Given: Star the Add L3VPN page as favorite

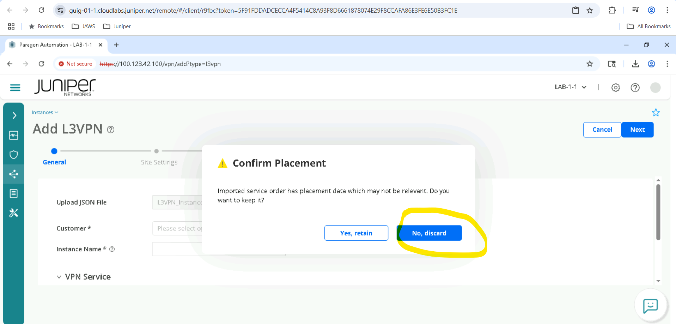Looking at the screenshot, I should pyautogui.click(x=656, y=112).
